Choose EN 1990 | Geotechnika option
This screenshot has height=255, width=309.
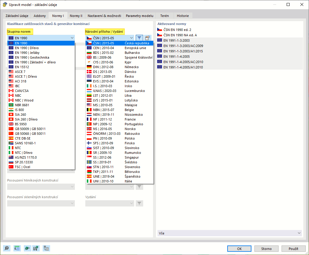click(41, 57)
